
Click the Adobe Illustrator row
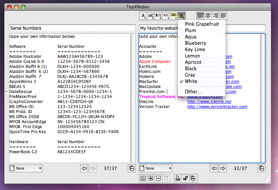25,57
